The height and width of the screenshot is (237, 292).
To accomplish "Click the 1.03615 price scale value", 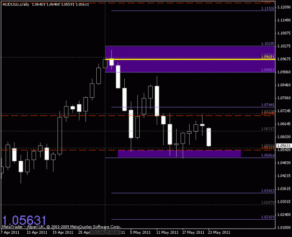I will 284,188.
